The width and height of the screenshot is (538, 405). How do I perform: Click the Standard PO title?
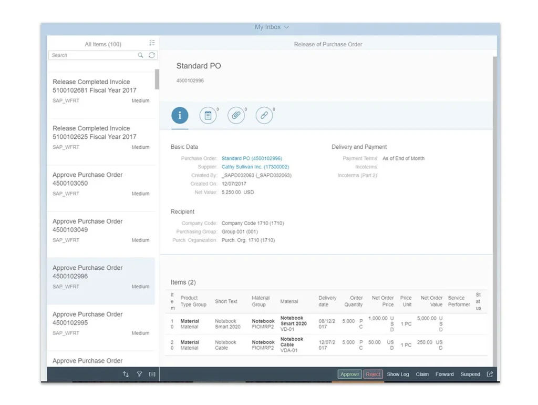click(199, 66)
